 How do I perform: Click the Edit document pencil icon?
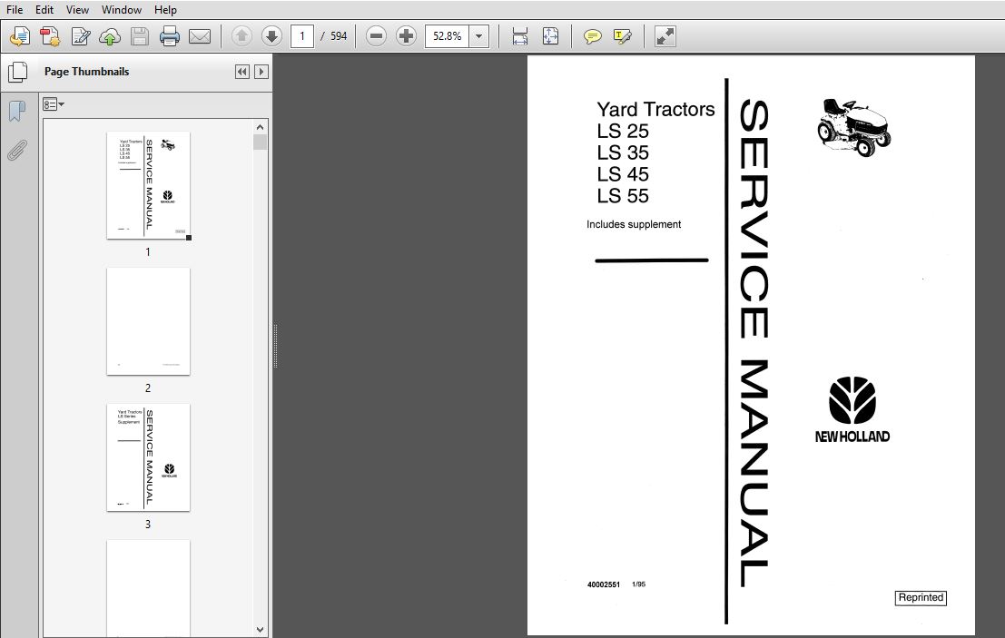coord(80,36)
